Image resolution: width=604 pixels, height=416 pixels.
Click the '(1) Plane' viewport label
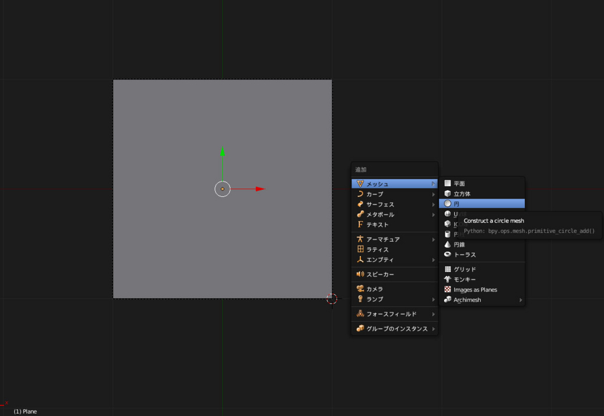(x=25, y=411)
